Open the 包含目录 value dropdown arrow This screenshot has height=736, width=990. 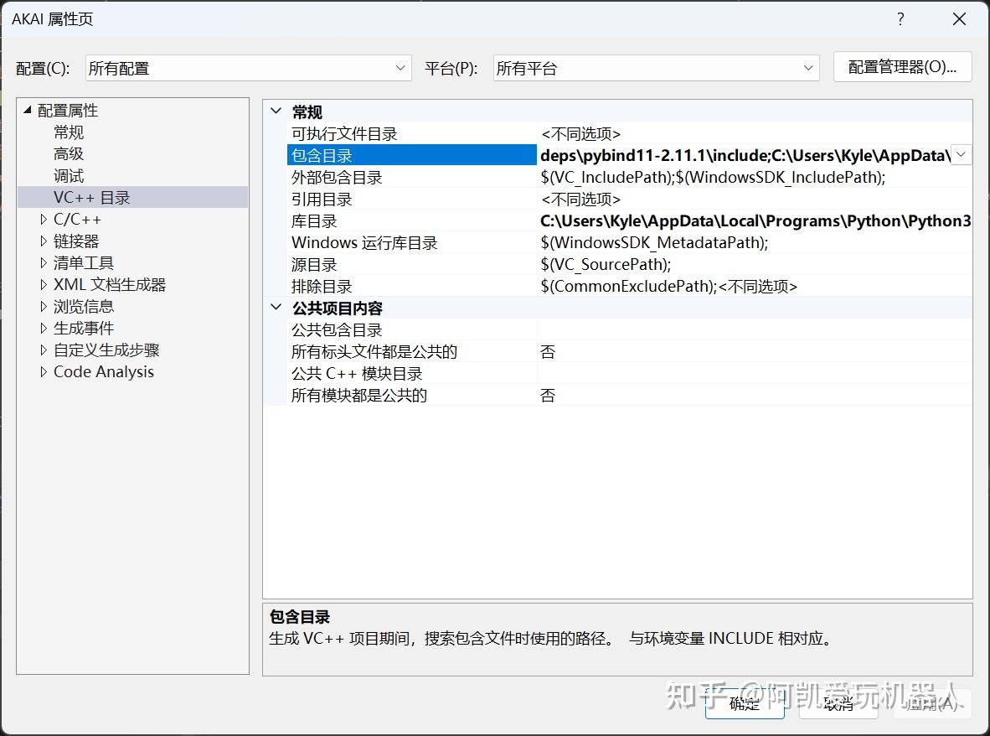[960, 154]
